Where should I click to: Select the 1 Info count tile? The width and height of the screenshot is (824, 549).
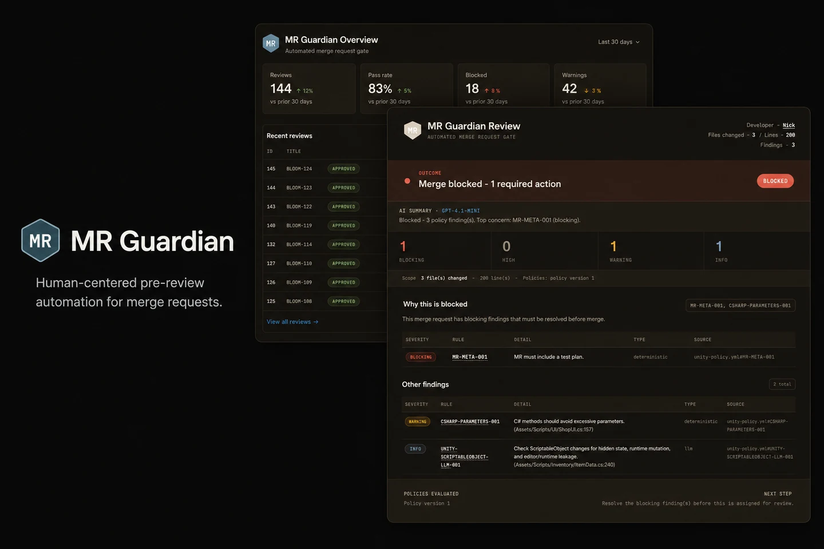tap(757, 251)
